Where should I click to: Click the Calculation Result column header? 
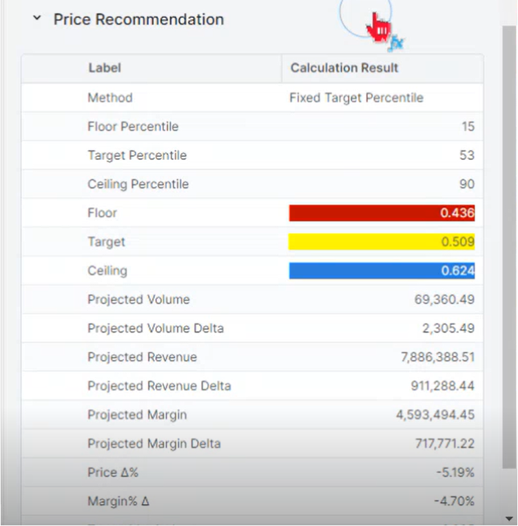(x=344, y=68)
